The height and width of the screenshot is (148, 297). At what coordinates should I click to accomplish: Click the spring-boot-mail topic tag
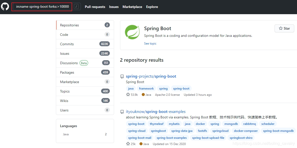(x=140, y=138)
